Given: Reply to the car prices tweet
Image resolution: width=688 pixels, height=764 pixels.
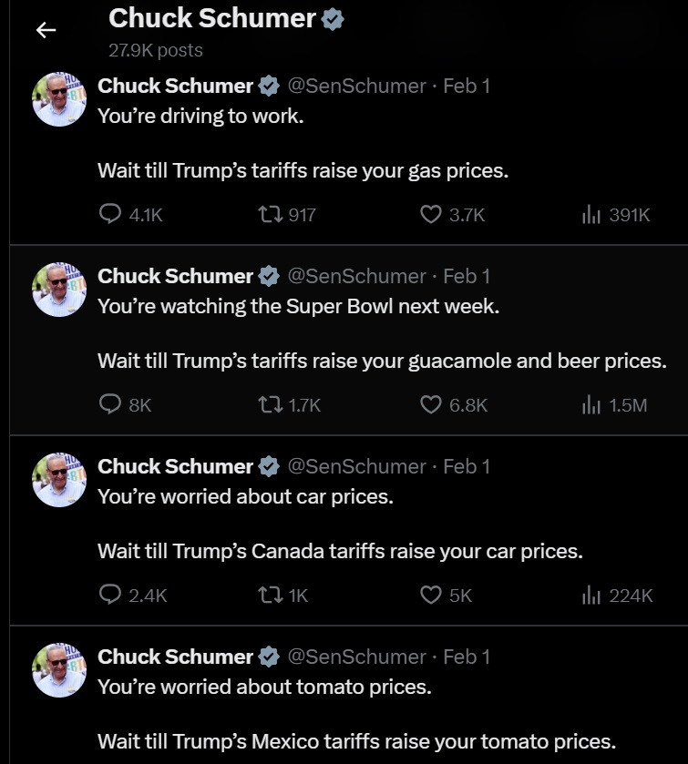Looking at the screenshot, I should 110,596.
